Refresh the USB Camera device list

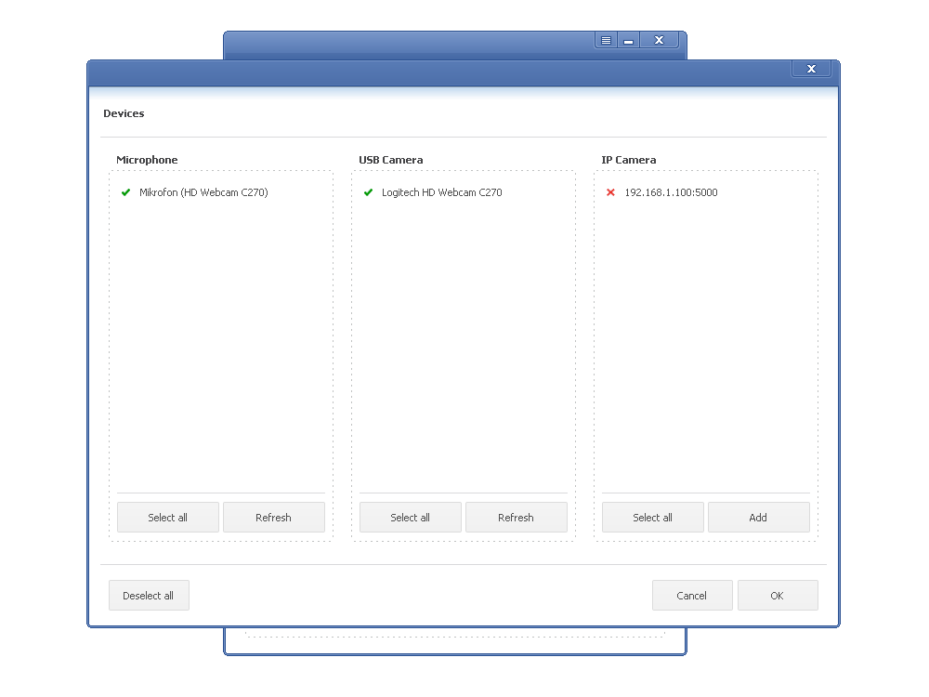coord(516,518)
